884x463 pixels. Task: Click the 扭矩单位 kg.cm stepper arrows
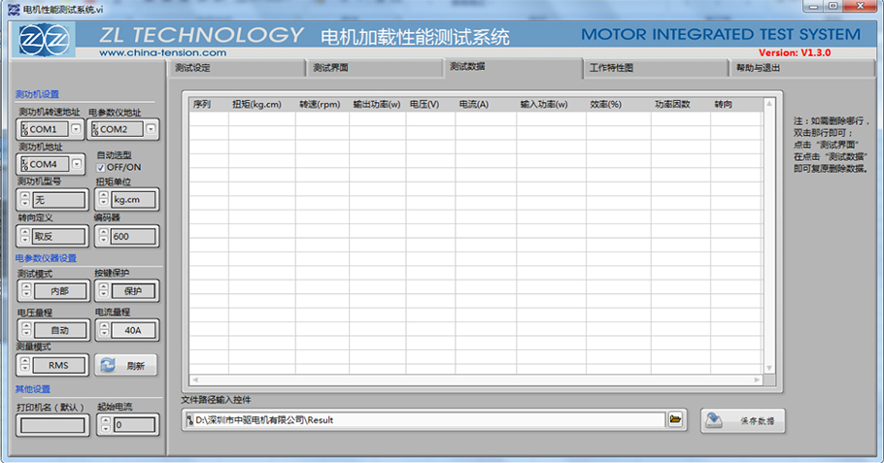102,199
